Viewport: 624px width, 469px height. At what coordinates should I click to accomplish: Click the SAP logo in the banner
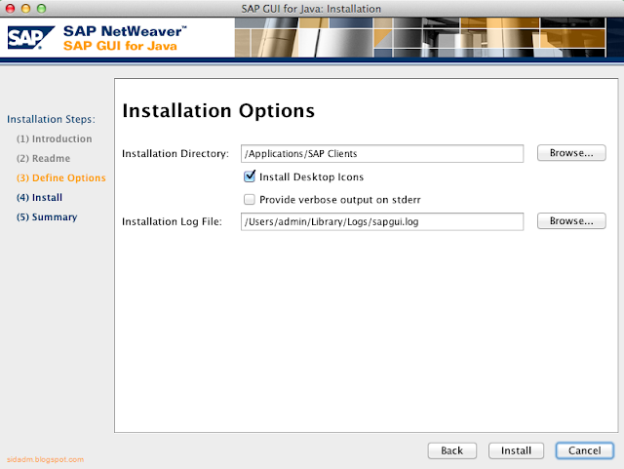(30, 38)
